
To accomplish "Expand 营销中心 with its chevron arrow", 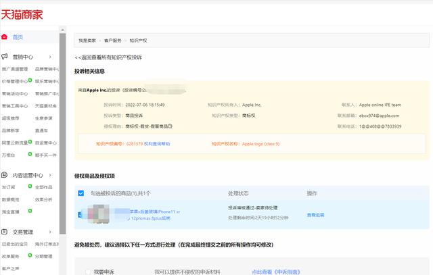I will coord(50,57).
